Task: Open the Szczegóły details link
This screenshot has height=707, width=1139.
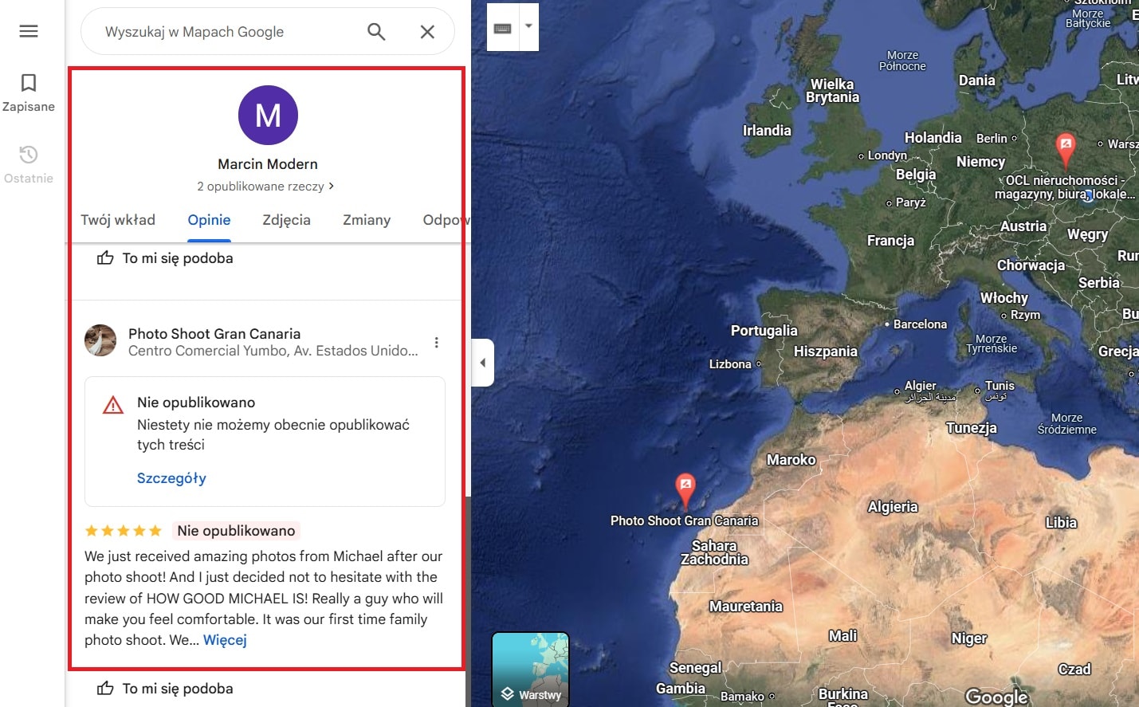Action: click(x=171, y=478)
